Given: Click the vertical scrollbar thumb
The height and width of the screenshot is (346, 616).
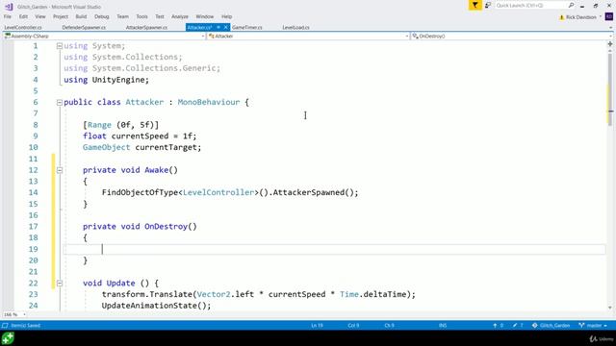Looking at the screenshot, I should pos(610,89).
